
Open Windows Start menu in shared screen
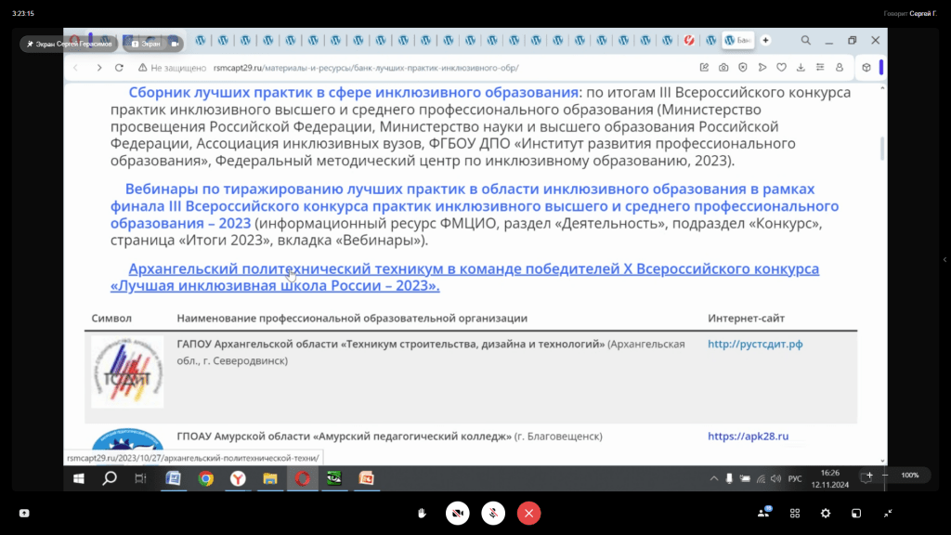coord(79,478)
